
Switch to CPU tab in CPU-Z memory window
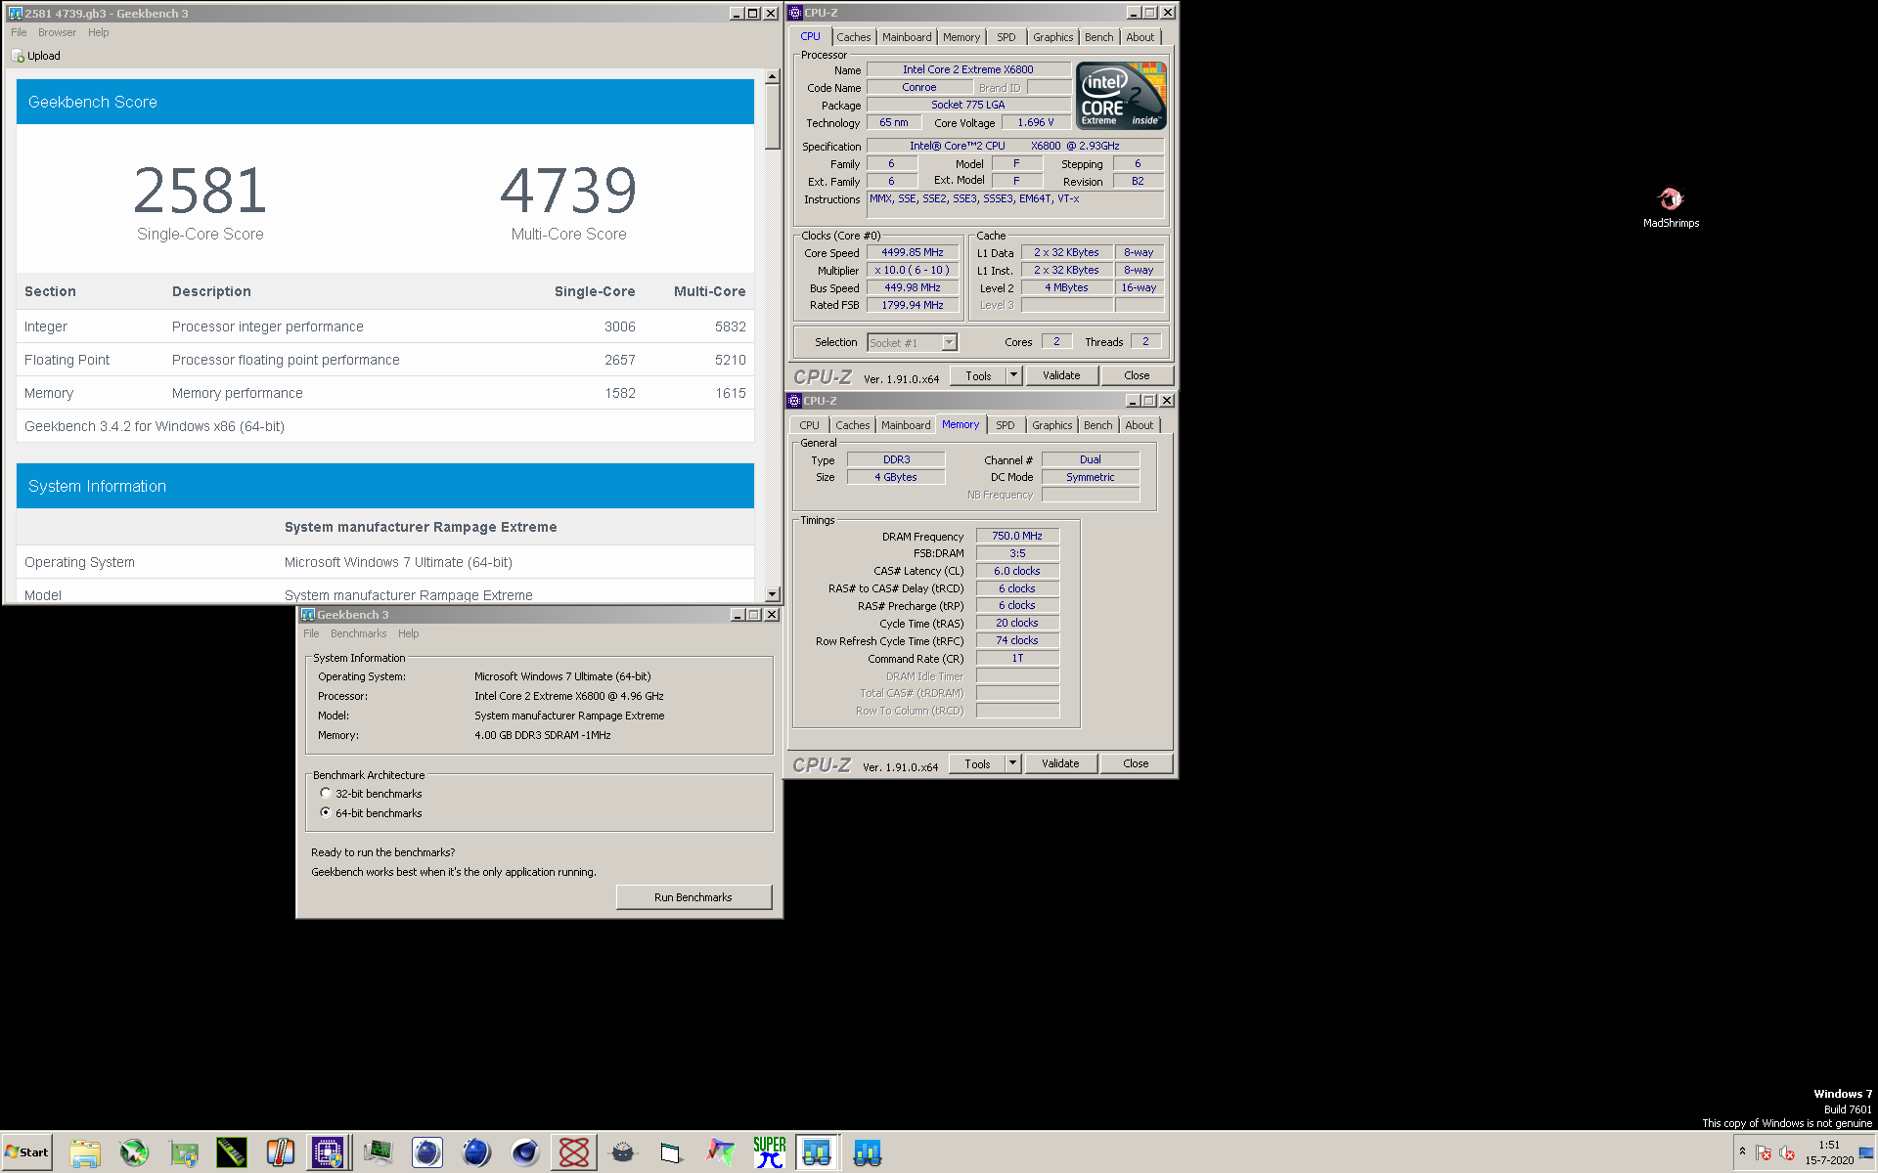(809, 425)
